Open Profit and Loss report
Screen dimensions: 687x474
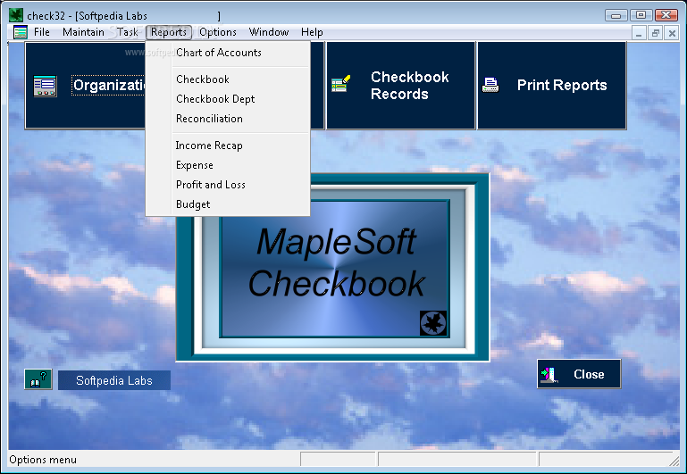[228, 185]
